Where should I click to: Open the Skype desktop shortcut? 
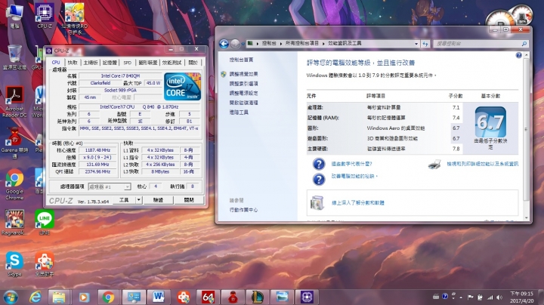tap(14, 264)
